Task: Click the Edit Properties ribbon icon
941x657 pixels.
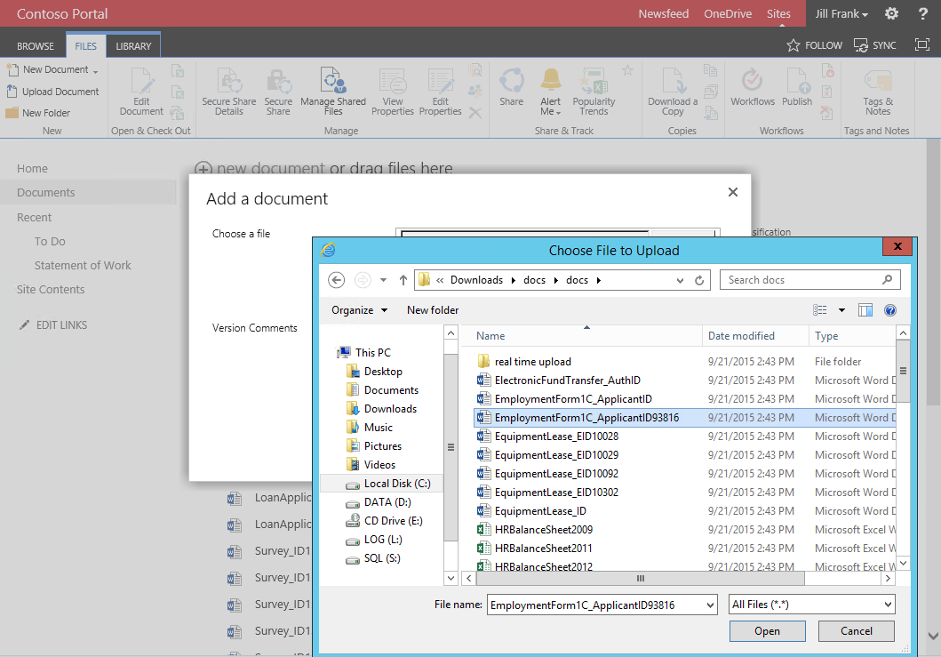Action: click(440, 81)
